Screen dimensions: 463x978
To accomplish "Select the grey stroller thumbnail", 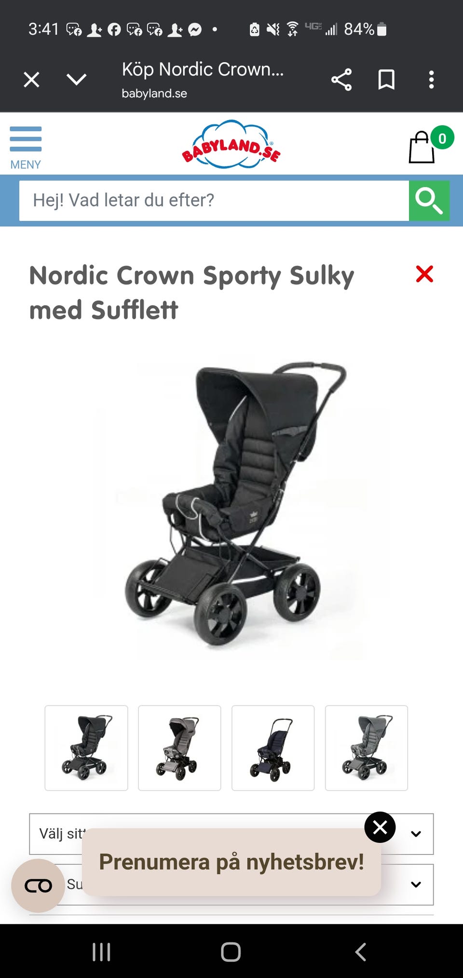I will (367, 748).
